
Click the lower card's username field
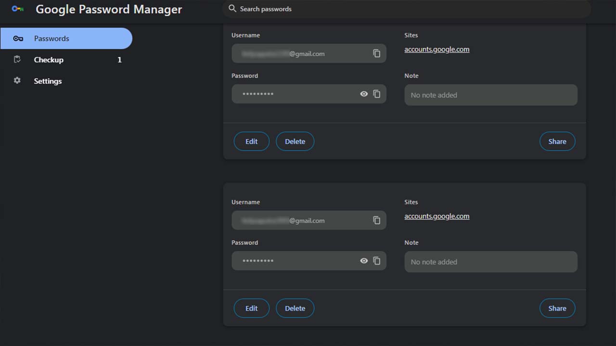coord(309,220)
